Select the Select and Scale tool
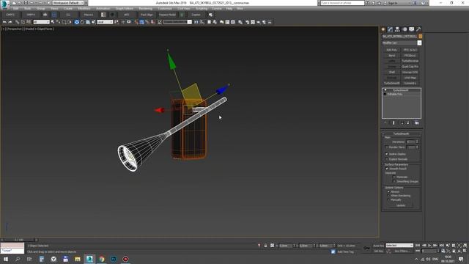This screenshot has width=469, height=264. 88,22
